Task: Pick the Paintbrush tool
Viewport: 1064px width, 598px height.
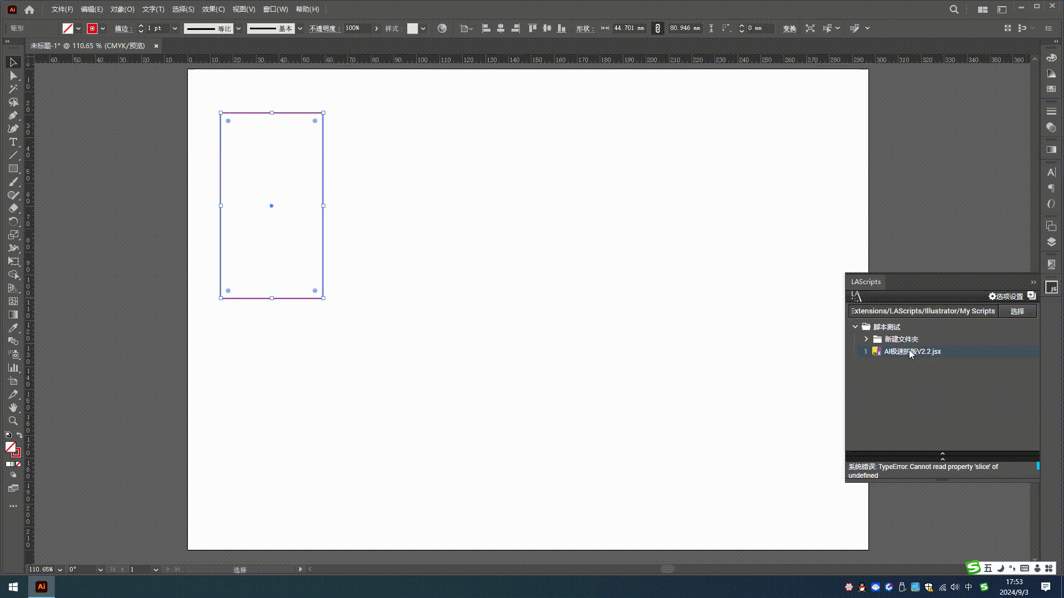Action: tap(13, 182)
